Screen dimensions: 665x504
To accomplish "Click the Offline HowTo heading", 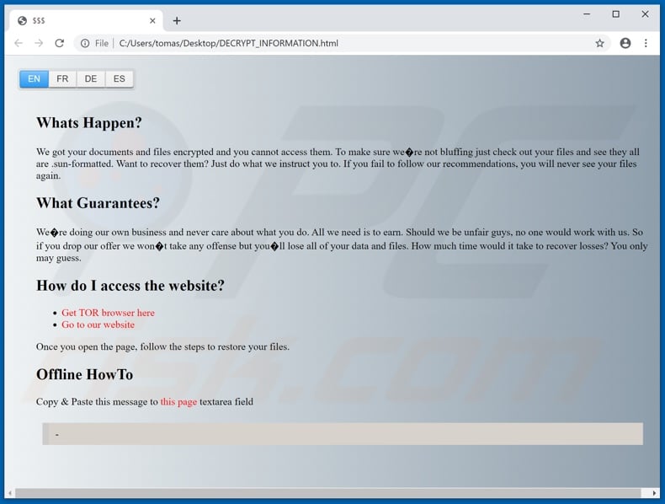I will tap(84, 374).
